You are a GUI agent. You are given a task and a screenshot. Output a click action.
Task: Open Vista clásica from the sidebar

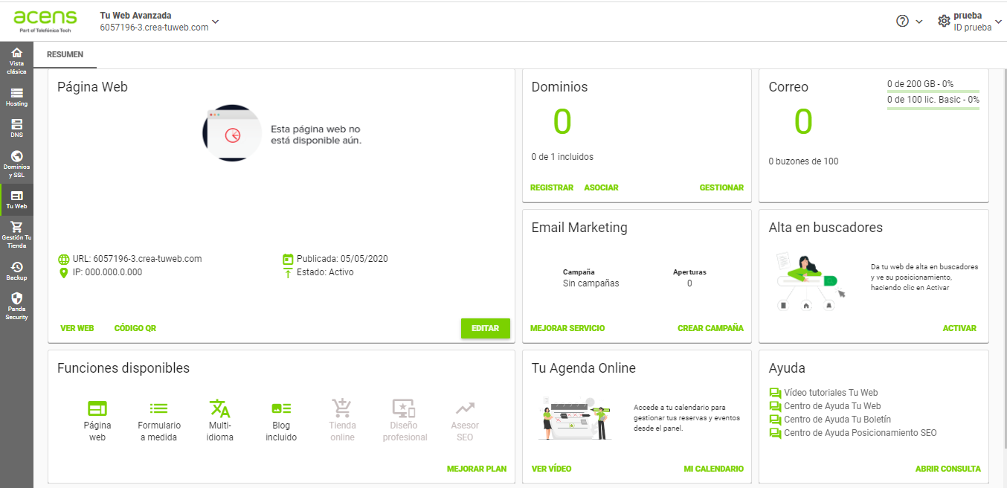(x=16, y=60)
